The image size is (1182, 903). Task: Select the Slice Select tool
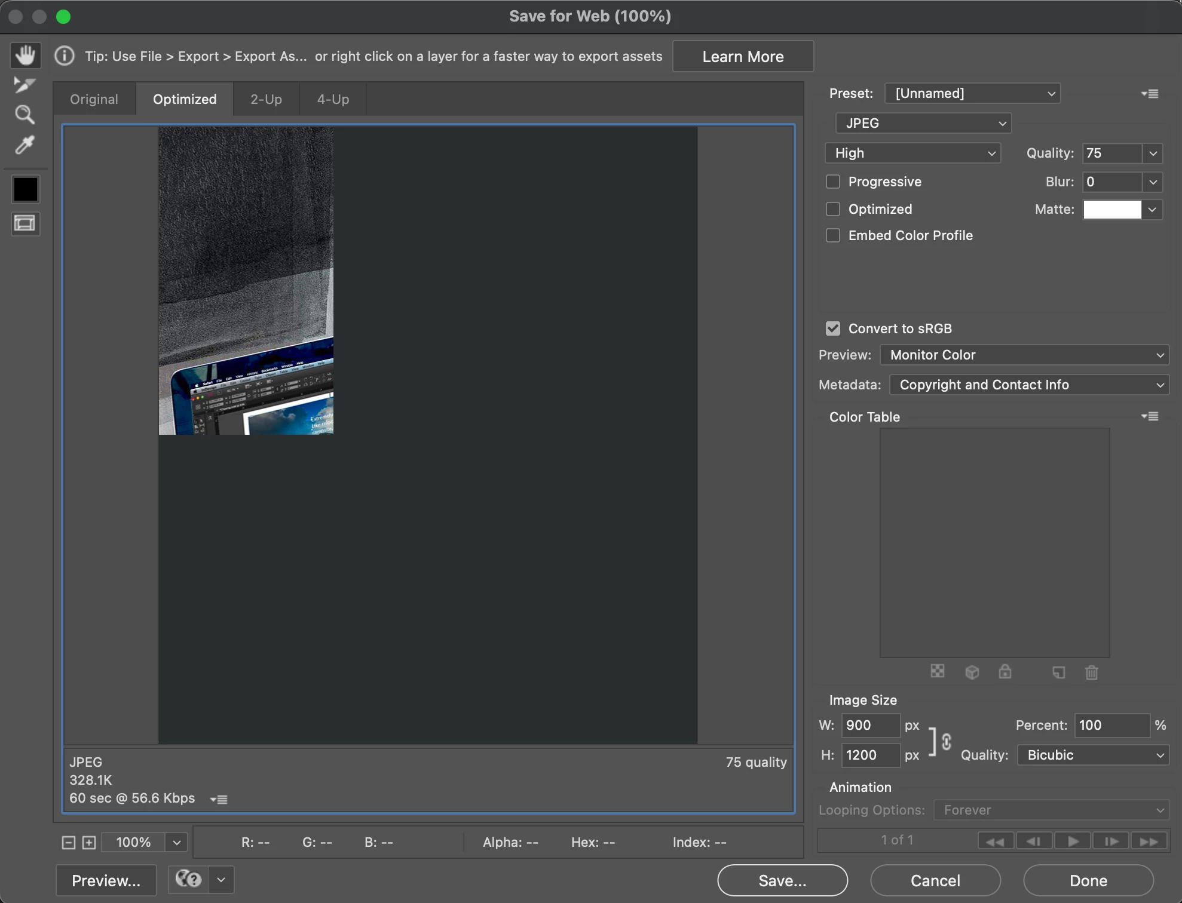[25, 85]
